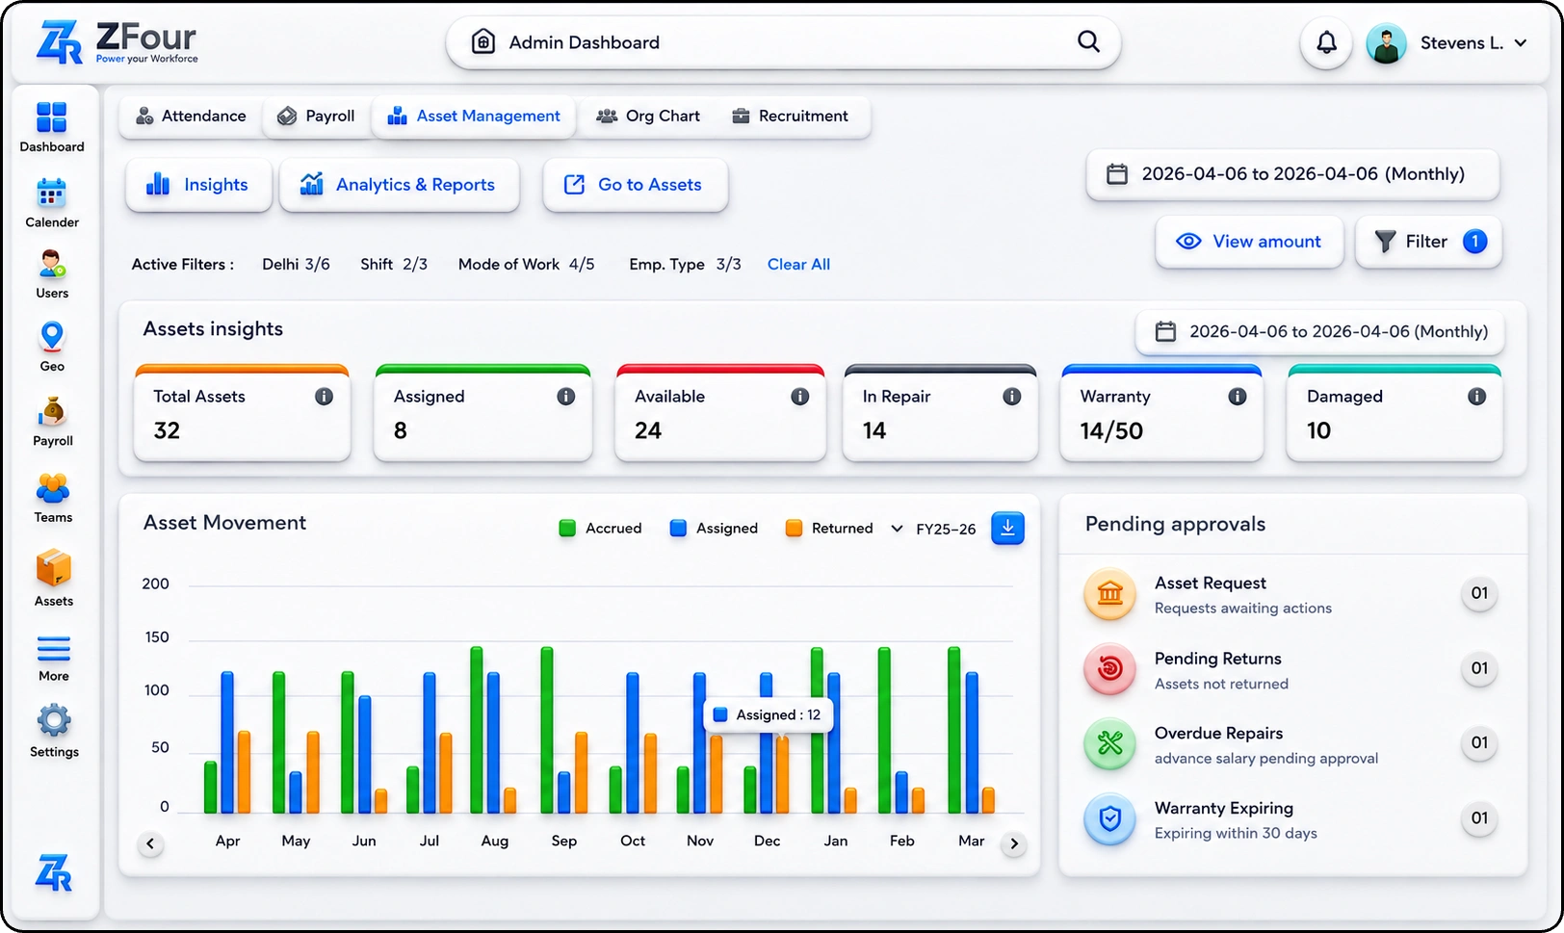Image resolution: width=1564 pixels, height=933 pixels.
Task: Click the Overdue Repairs tools icon
Action: click(1109, 743)
